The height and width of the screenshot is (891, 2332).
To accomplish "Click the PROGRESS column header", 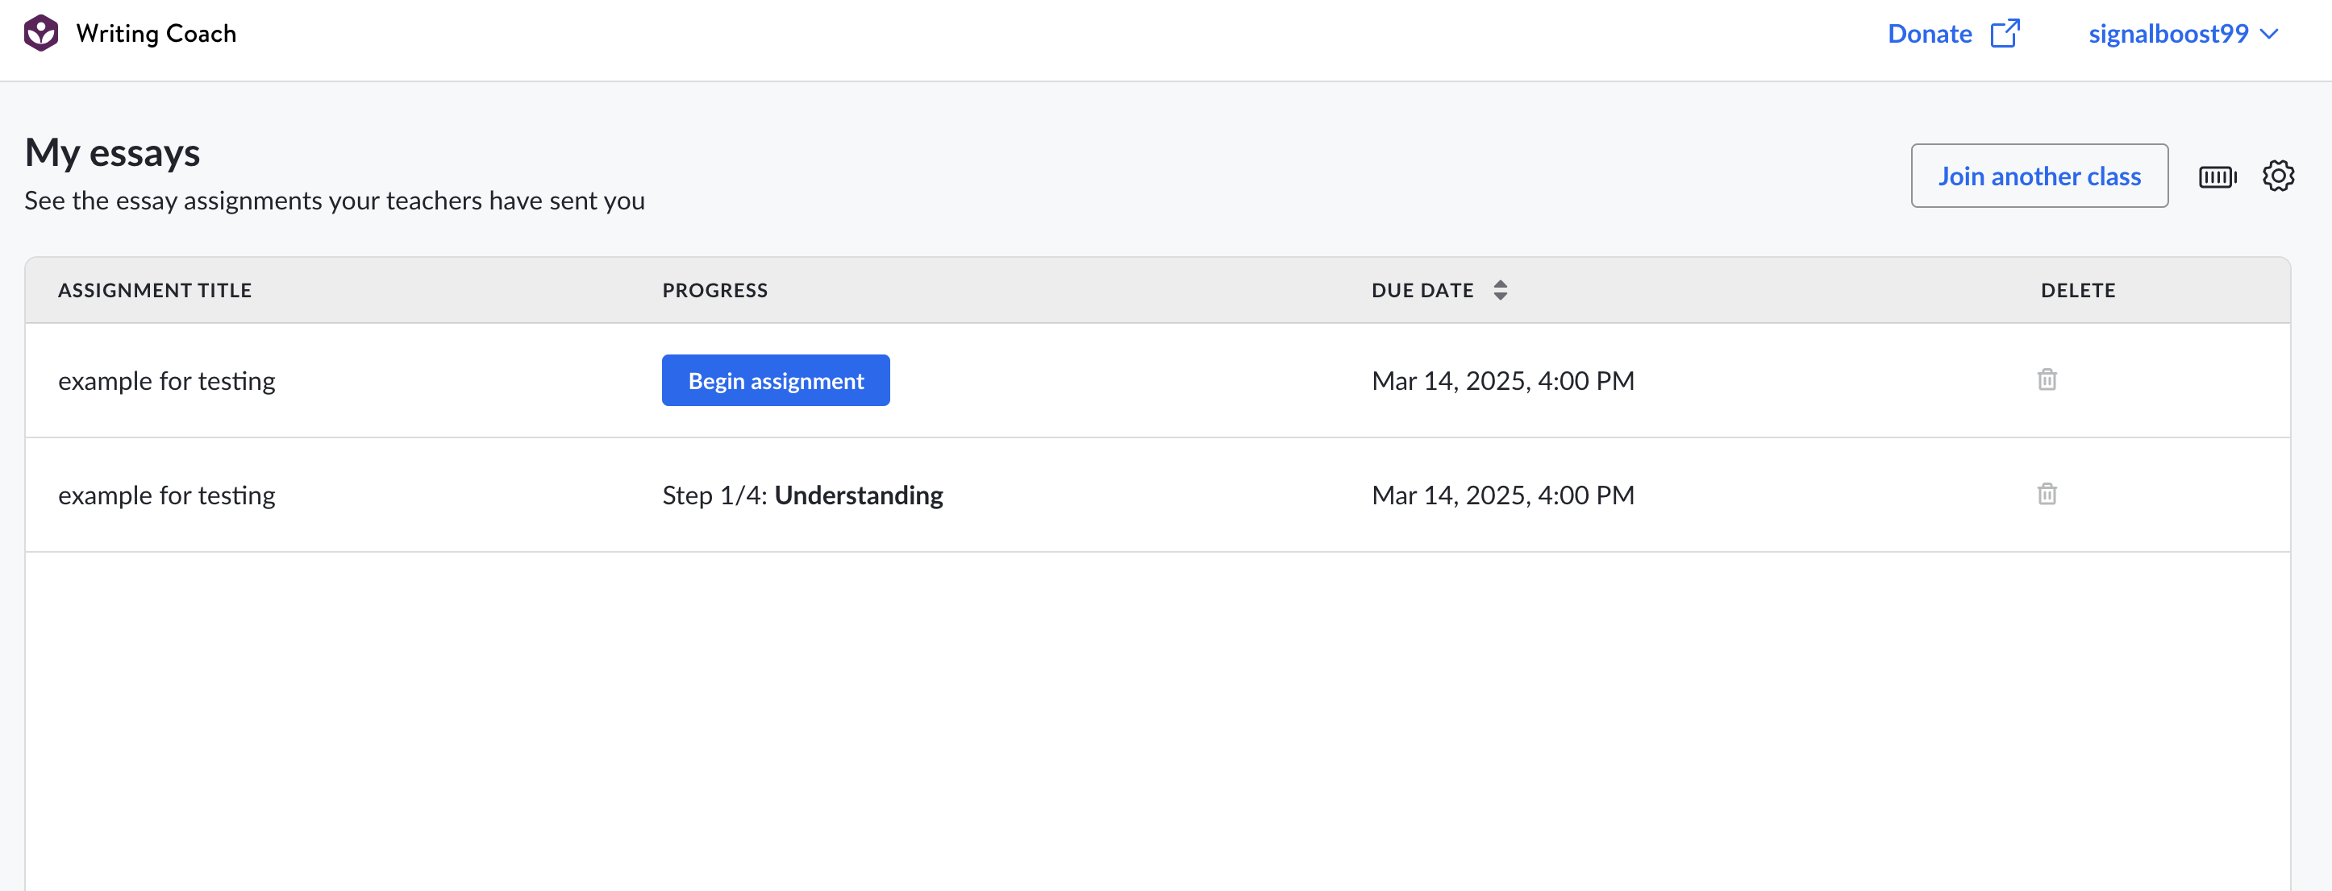I will coord(714,289).
